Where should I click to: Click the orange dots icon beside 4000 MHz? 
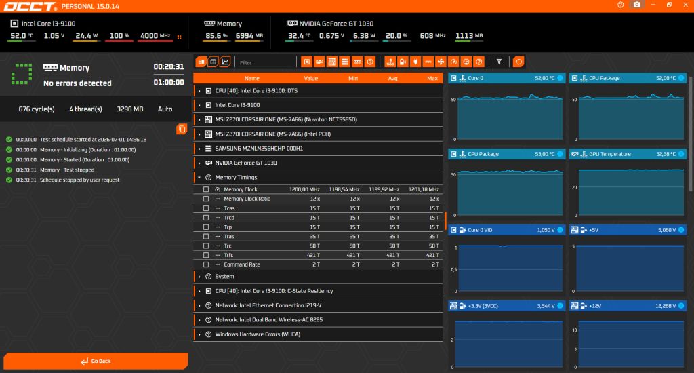[179, 37]
